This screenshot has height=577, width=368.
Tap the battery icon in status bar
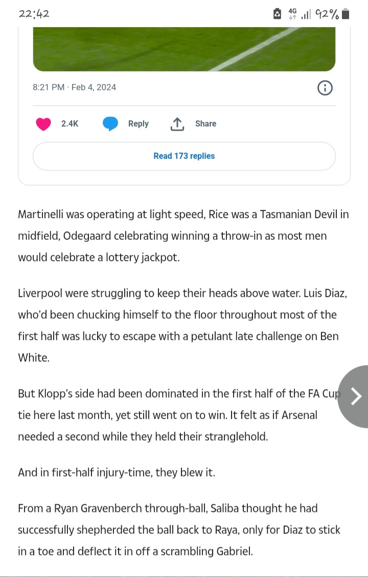coord(345,14)
